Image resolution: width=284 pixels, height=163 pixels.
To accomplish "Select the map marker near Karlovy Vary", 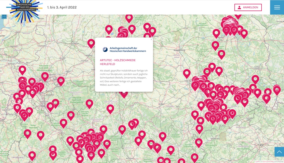I will pos(199,142).
